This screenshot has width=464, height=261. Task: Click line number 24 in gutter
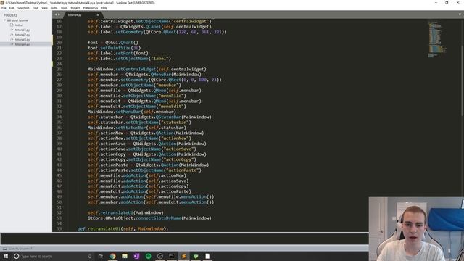coord(59,64)
